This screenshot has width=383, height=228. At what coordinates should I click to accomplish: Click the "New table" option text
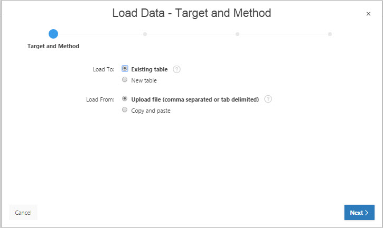pos(144,80)
